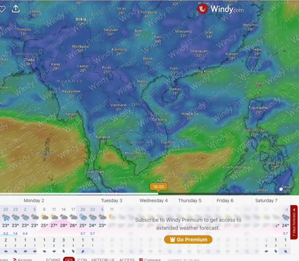Screen dimensions: 299x261
Task: Click the share upload icon
Action: click(x=16, y=8)
